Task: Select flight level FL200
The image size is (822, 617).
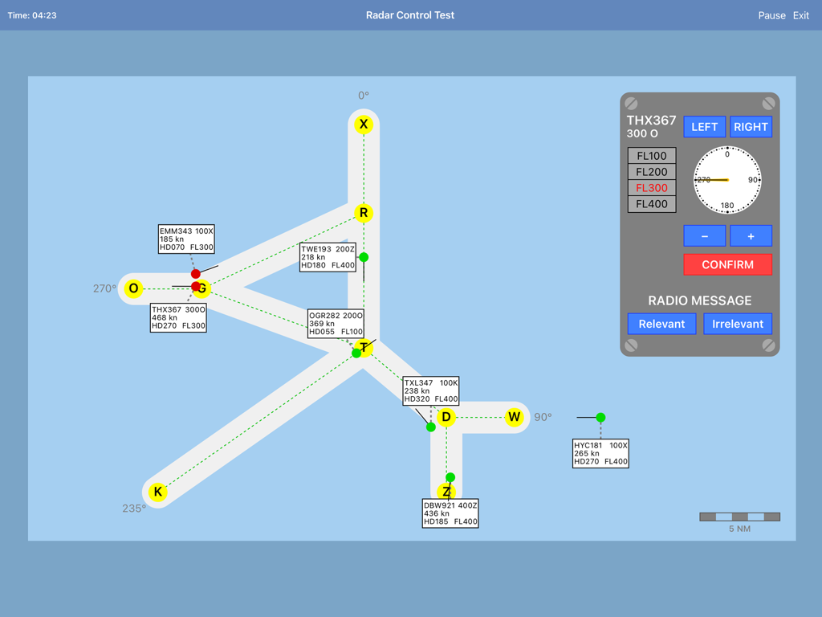Action: (x=651, y=171)
